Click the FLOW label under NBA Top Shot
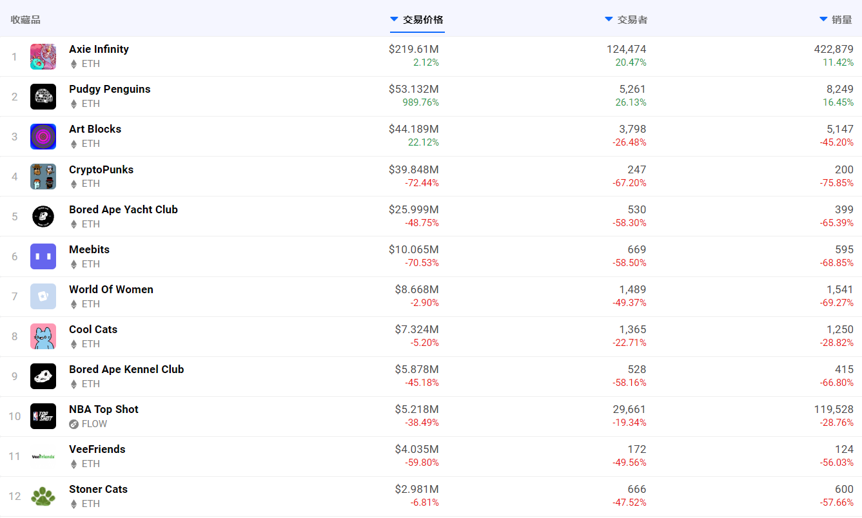The image size is (862, 518). pyautogui.click(x=95, y=424)
